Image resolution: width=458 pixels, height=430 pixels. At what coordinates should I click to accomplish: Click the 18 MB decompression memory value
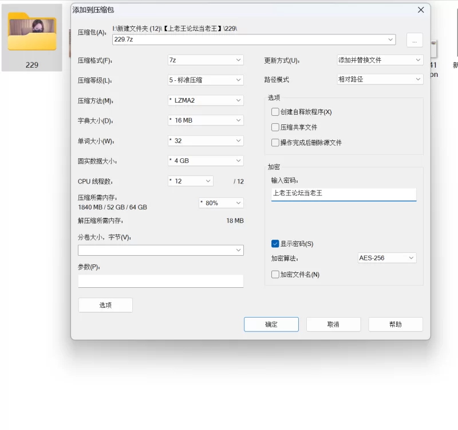point(235,221)
